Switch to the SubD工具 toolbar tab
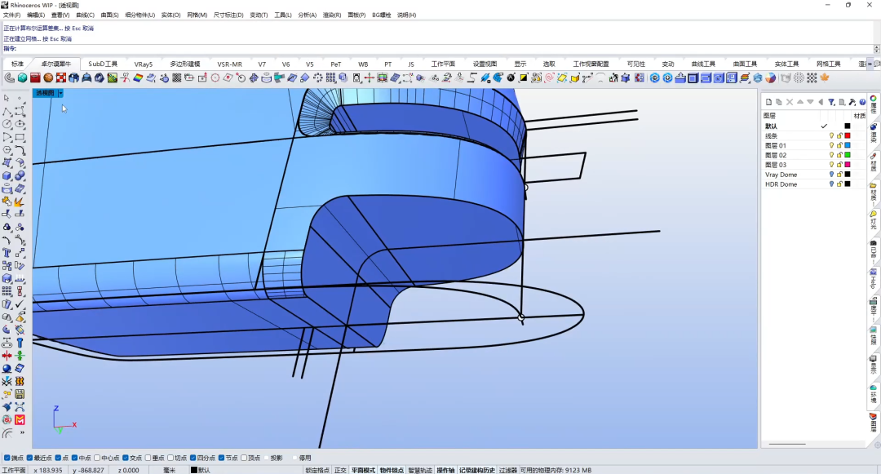This screenshot has height=474, width=881. (x=103, y=64)
